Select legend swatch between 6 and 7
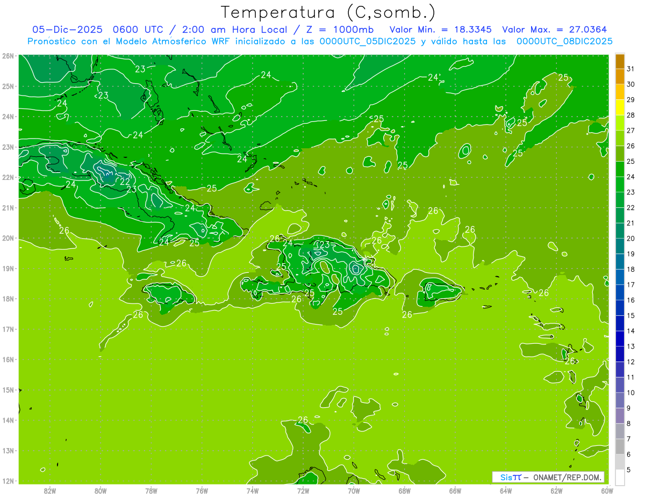This screenshot has width=645, height=498. click(620, 446)
